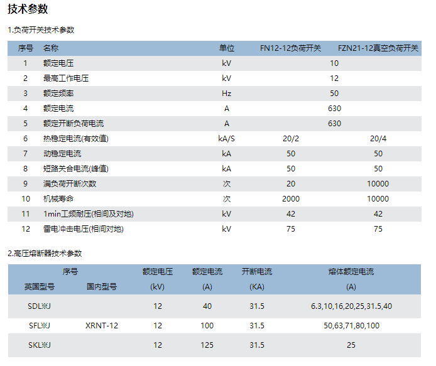Select the 1min工频耐压(相间及对地) row label
This screenshot has width=436, height=366.
tap(88, 214)
